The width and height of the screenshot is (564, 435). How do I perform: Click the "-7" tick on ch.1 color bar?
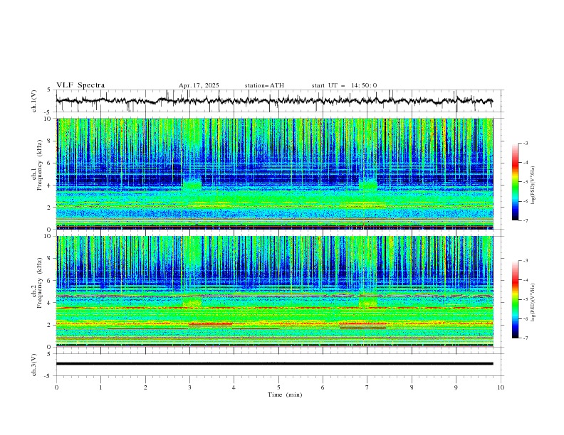pyautogui.click(x=526, y=220)
